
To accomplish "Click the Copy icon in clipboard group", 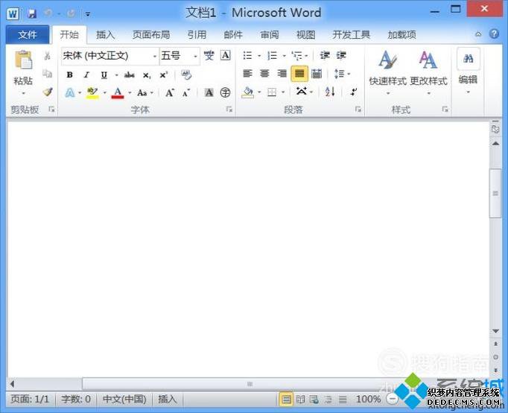I will [48, 74].
